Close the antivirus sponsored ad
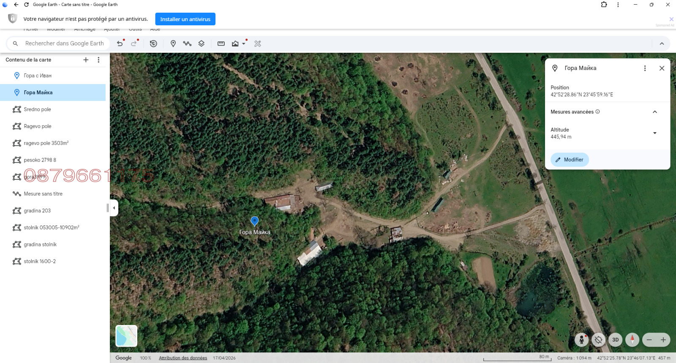Screen dimensions: 676x363 [x=671, y=19]
